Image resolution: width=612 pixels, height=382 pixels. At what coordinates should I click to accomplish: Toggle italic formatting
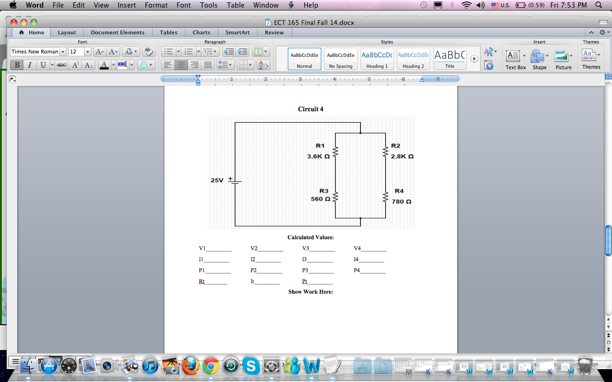(30, 65)
